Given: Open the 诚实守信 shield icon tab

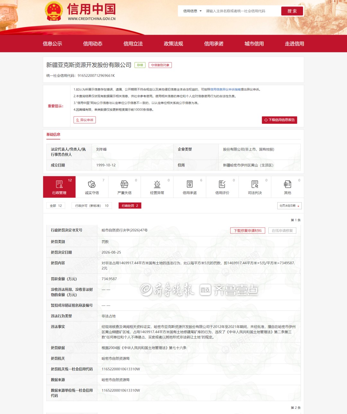Looking at the screenshot, I should coord(92,187).
